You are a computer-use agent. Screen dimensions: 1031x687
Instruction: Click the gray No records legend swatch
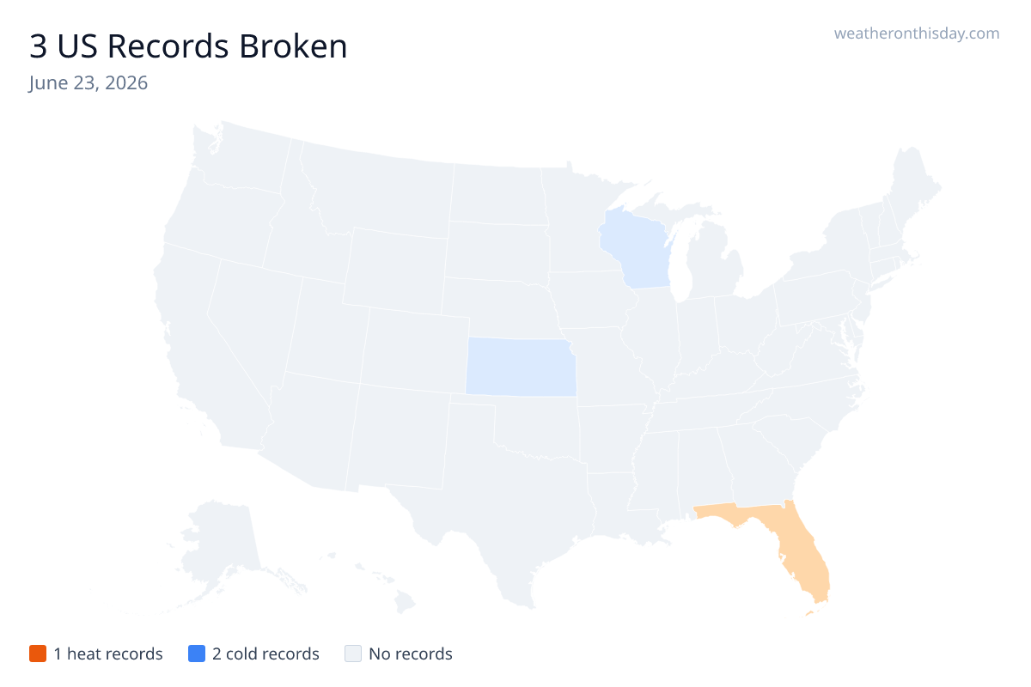pos(352,654)
